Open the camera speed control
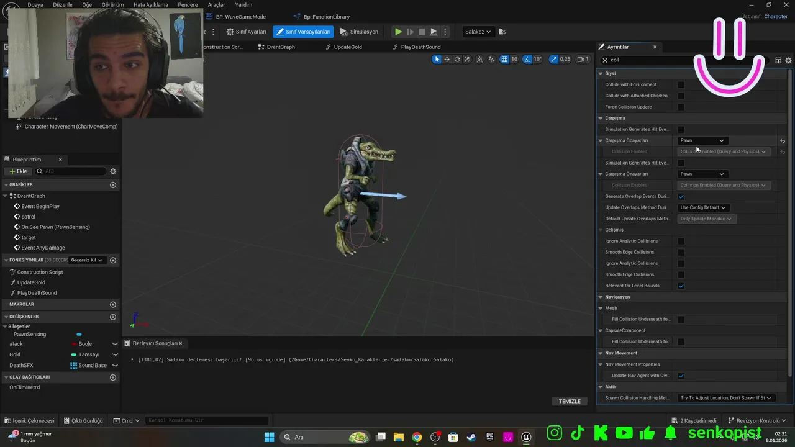The image size is (795, 447). (583, 60)
